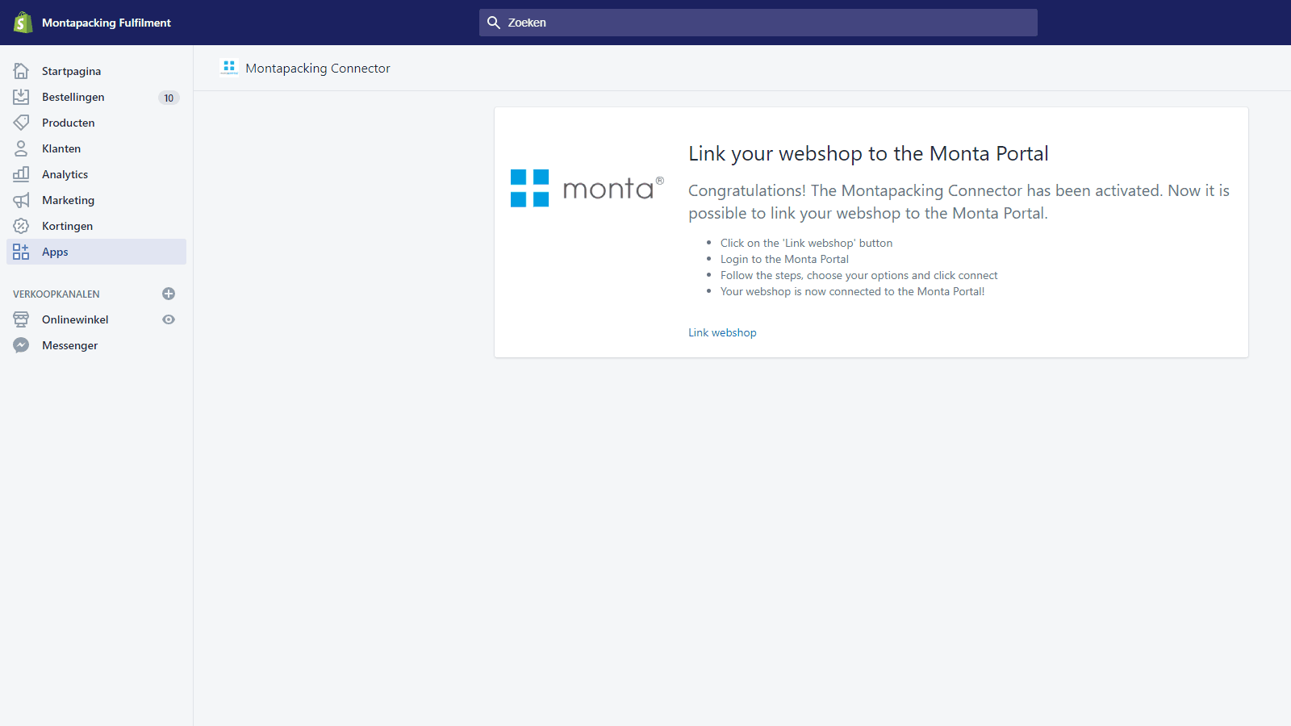Screen dimensions: 1291x726
Task: Expand Verkoopkanalen with the plus button
Action: 169,294
